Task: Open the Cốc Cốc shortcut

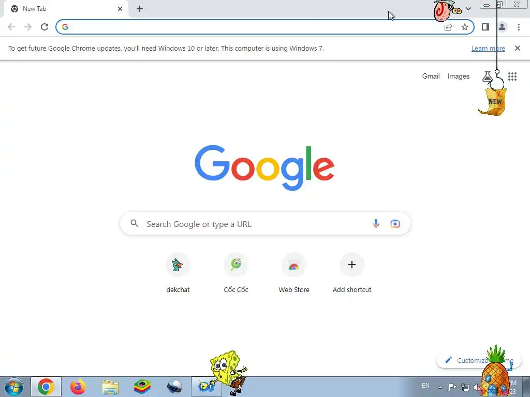Action: [236, 273]
